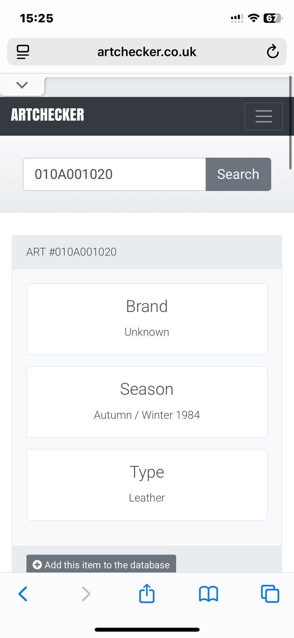Click the Search button
Image resolution: width=294 pixels, height=638 pixels.
click(238, 174)
